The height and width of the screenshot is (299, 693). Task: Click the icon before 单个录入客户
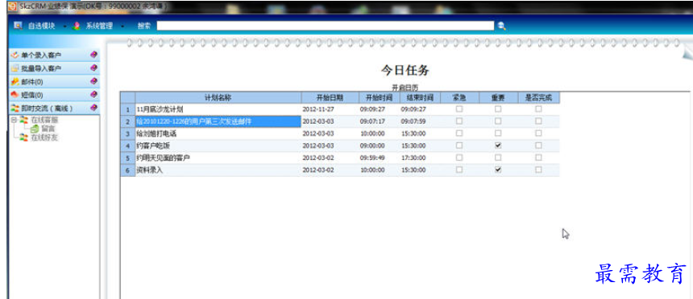(x=15, y=55)
